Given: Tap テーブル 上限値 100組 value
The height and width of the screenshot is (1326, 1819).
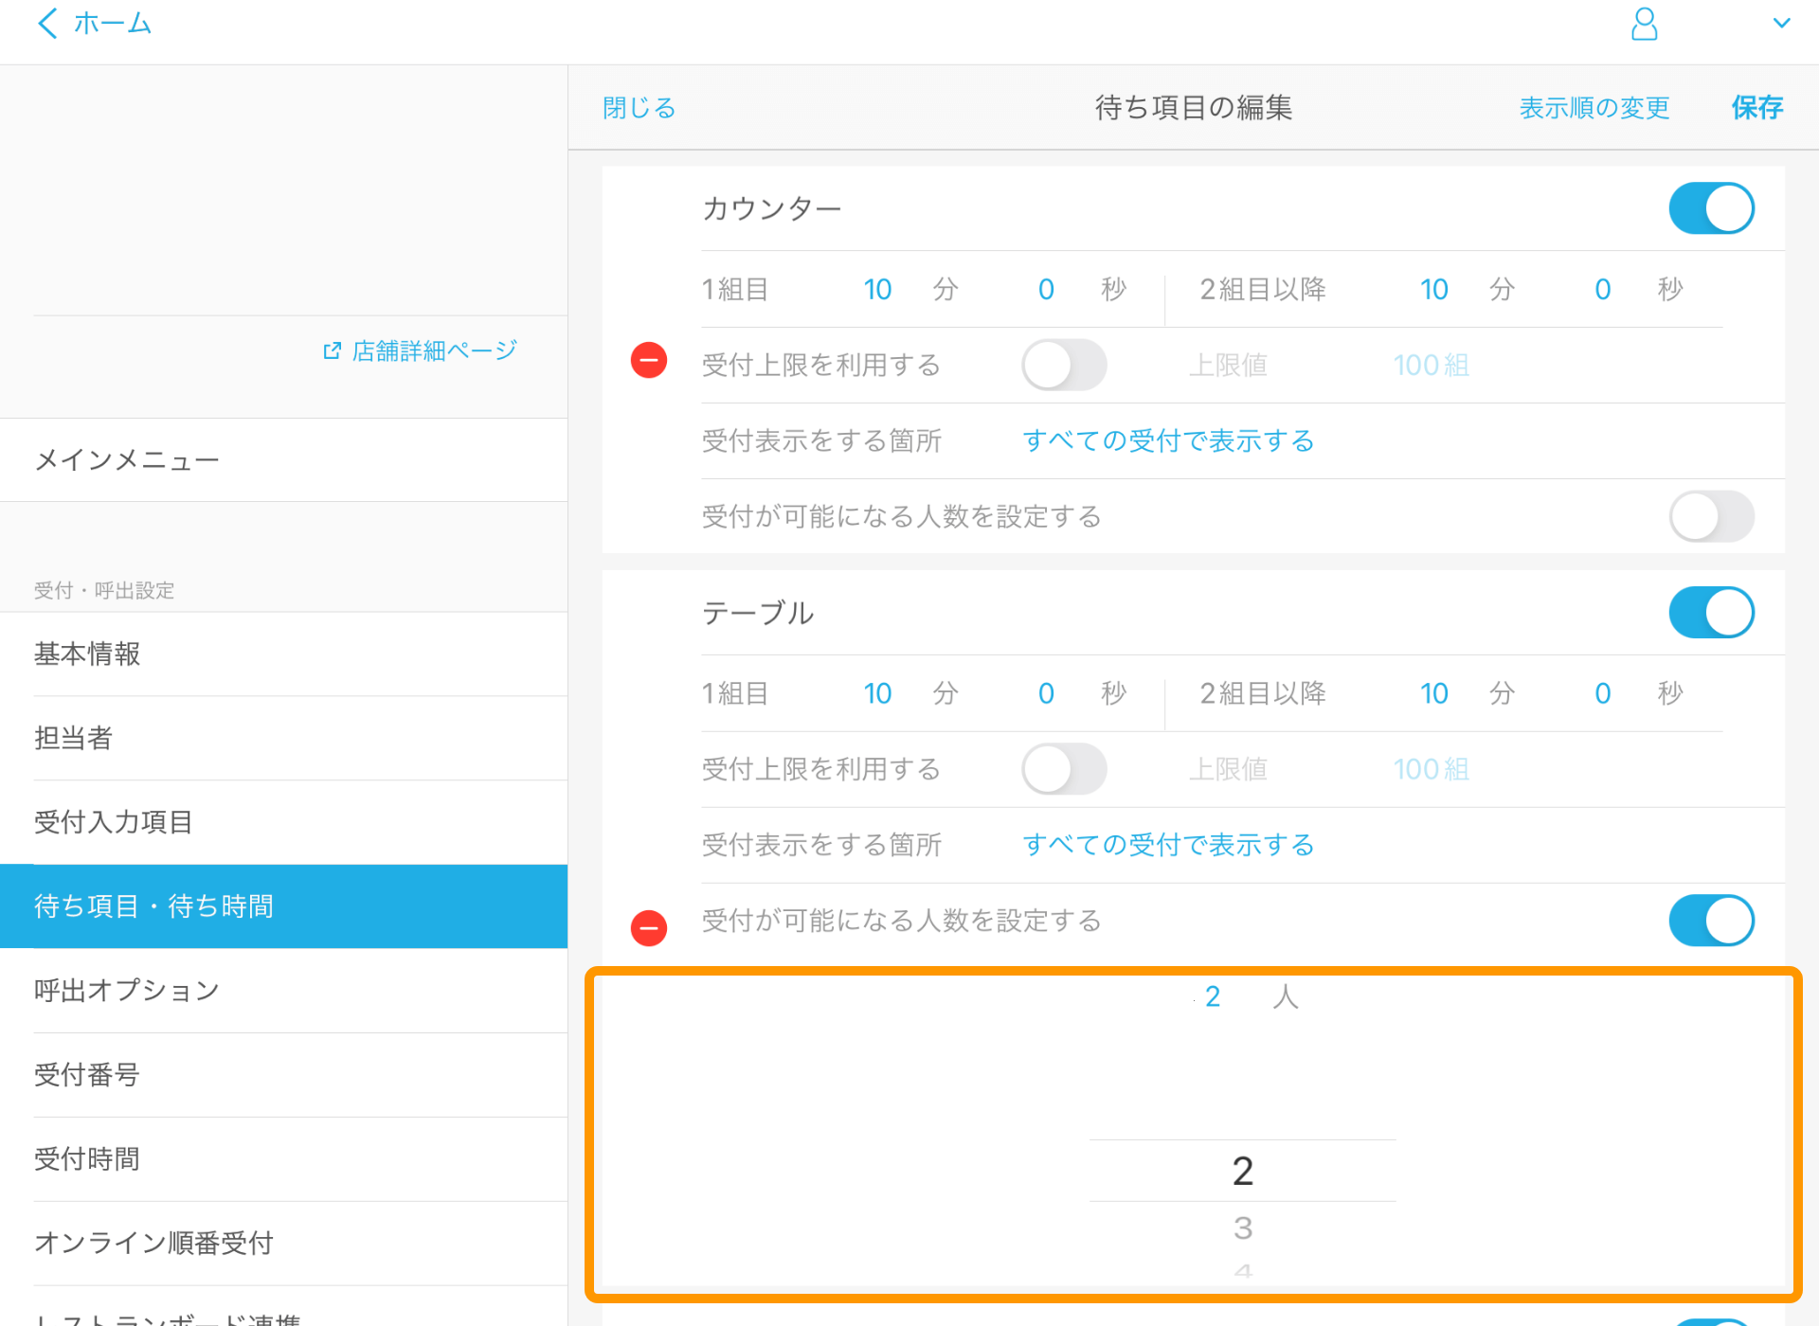Looking at the screenshot, I should tap(1431, 769).
